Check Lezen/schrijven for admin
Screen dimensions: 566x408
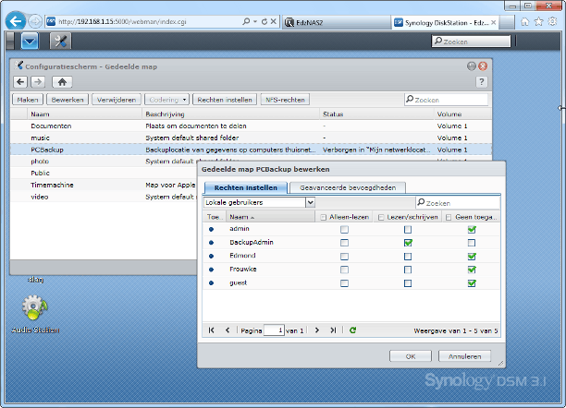(408, 229)
